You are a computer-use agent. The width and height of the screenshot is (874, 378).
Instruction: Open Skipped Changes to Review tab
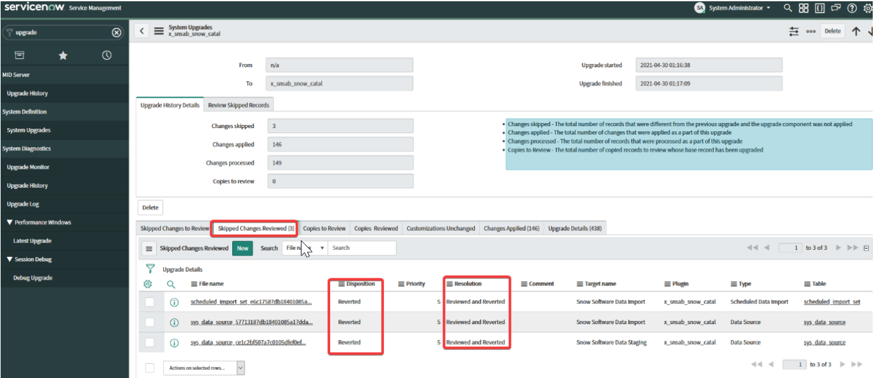[175, 228]
